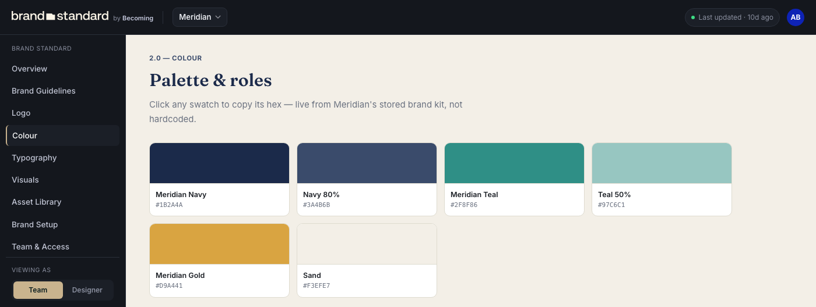Viewport: 816px width, 307px height.
Task: Open the Visuals section
Action: pyautogui.click(x=62, y=180)
